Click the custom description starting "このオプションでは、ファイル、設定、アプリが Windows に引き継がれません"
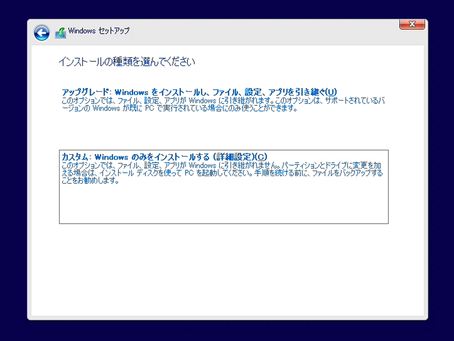Viewport: 454px width, 341px height. click(222, 173)
